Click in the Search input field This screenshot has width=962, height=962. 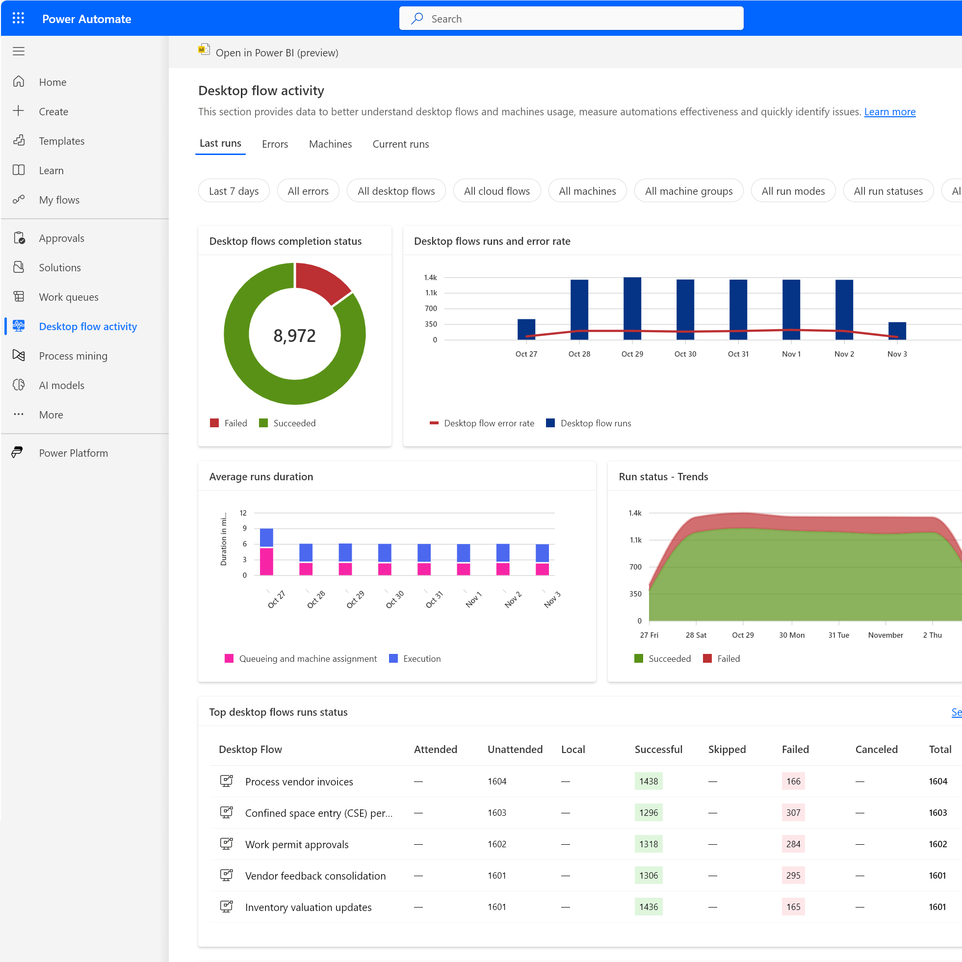(571, 19)
